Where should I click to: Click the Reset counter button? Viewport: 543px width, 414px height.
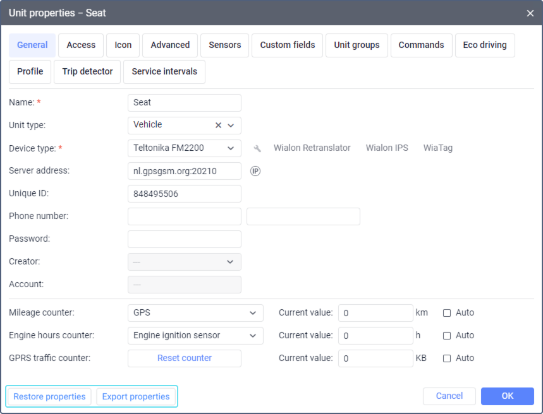185,358
